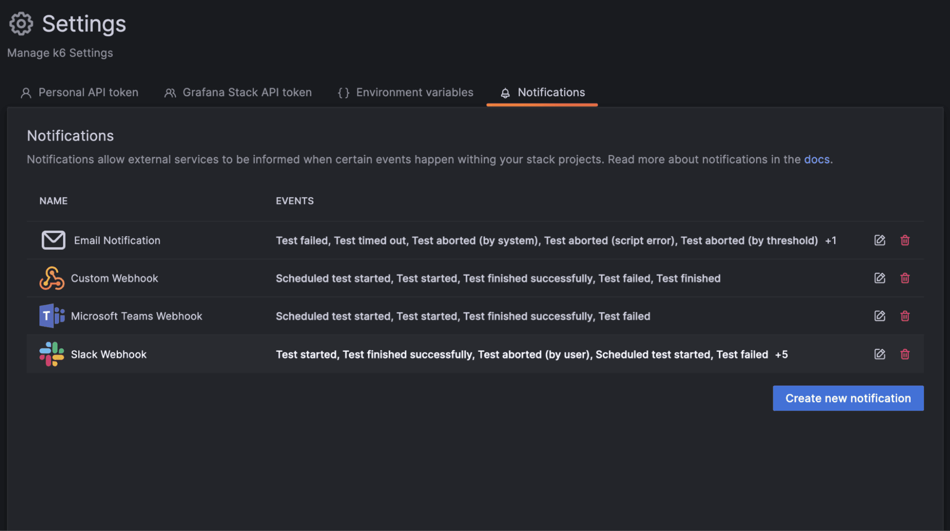Edit the Microsoft Teams Webhook
Viewport: 950px width, 531px height.
point(880,316)
